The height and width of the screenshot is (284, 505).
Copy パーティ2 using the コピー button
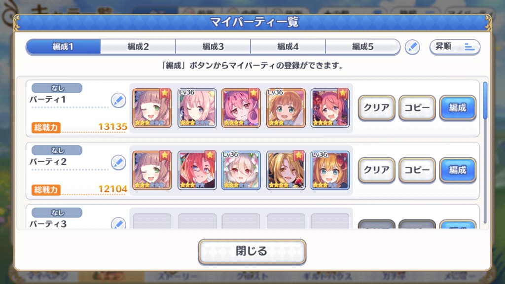(x=417, y=170)
